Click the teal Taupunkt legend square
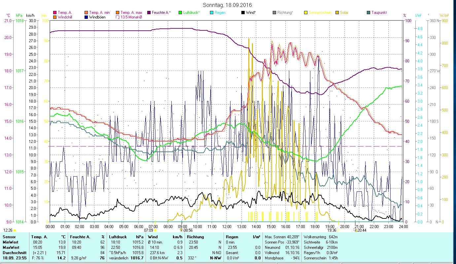 [x=368, y=13]
